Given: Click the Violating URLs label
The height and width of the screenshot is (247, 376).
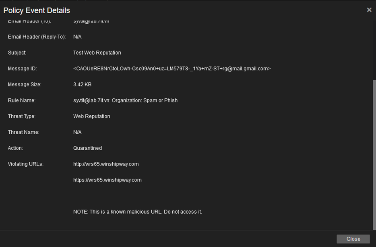Looking at the screenshot, I should [26, 164].
